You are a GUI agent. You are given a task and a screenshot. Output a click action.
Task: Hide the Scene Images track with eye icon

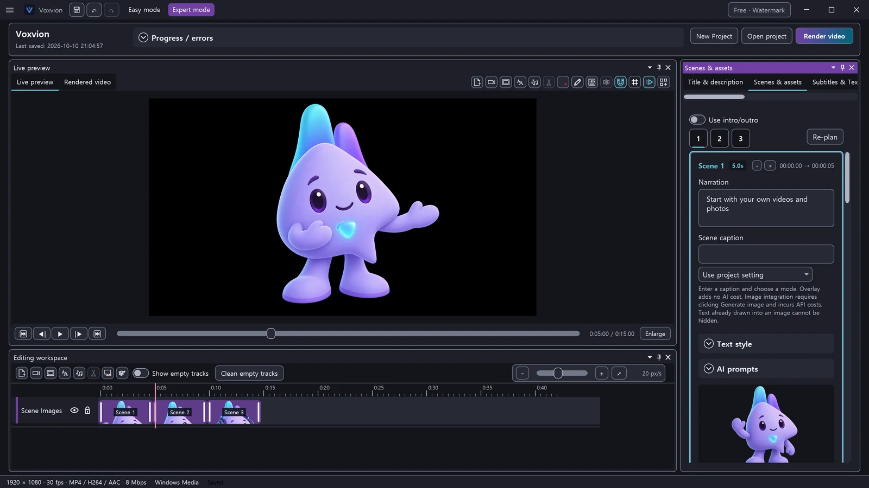coord(74,410)
